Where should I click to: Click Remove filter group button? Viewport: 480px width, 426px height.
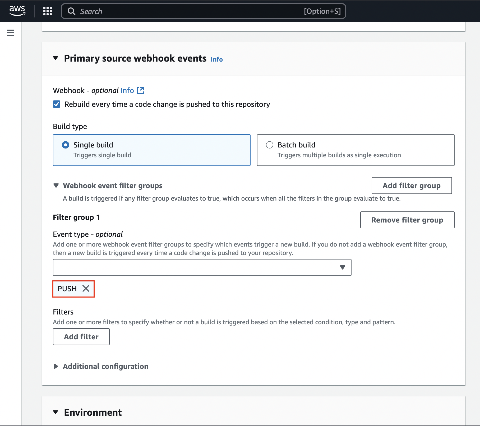click(407, 220)
